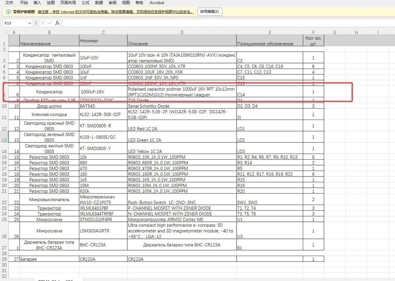Select the cell R0603_680R_1%_0.1W_100PPM
Viewport: 395px width, 281px height.
coord(182,163)
